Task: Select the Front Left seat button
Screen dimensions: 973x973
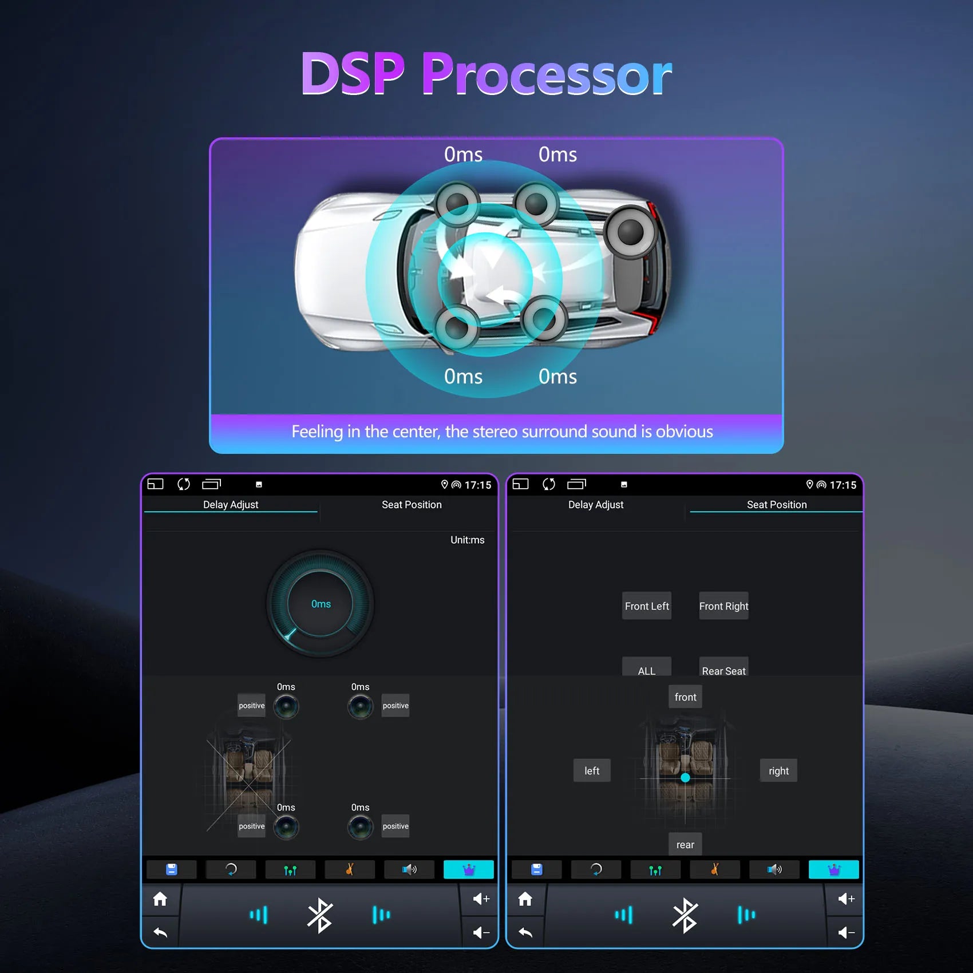Action: pos(647,606)
